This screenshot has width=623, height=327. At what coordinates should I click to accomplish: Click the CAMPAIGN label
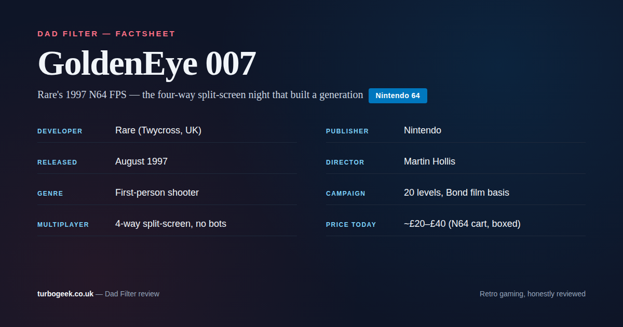(x=346, y=194)
